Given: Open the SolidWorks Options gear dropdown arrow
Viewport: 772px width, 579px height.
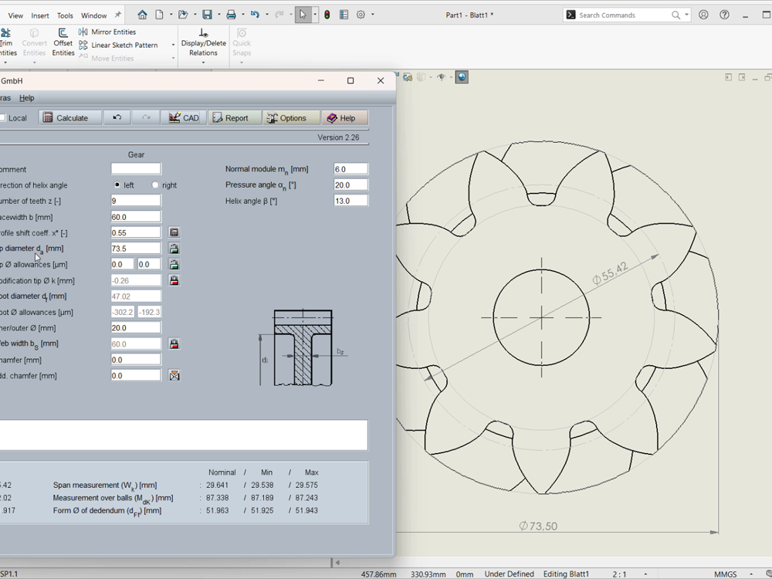Looking at the screenshot, I should point(372,15).
